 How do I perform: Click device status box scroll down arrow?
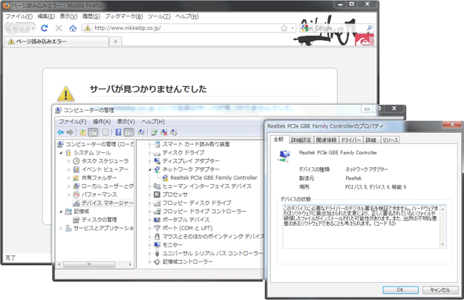(442, 244)
